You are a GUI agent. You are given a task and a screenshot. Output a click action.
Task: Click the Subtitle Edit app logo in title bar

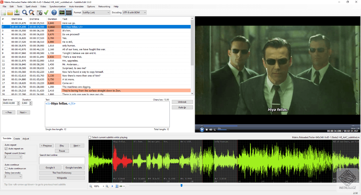(2, 2)
